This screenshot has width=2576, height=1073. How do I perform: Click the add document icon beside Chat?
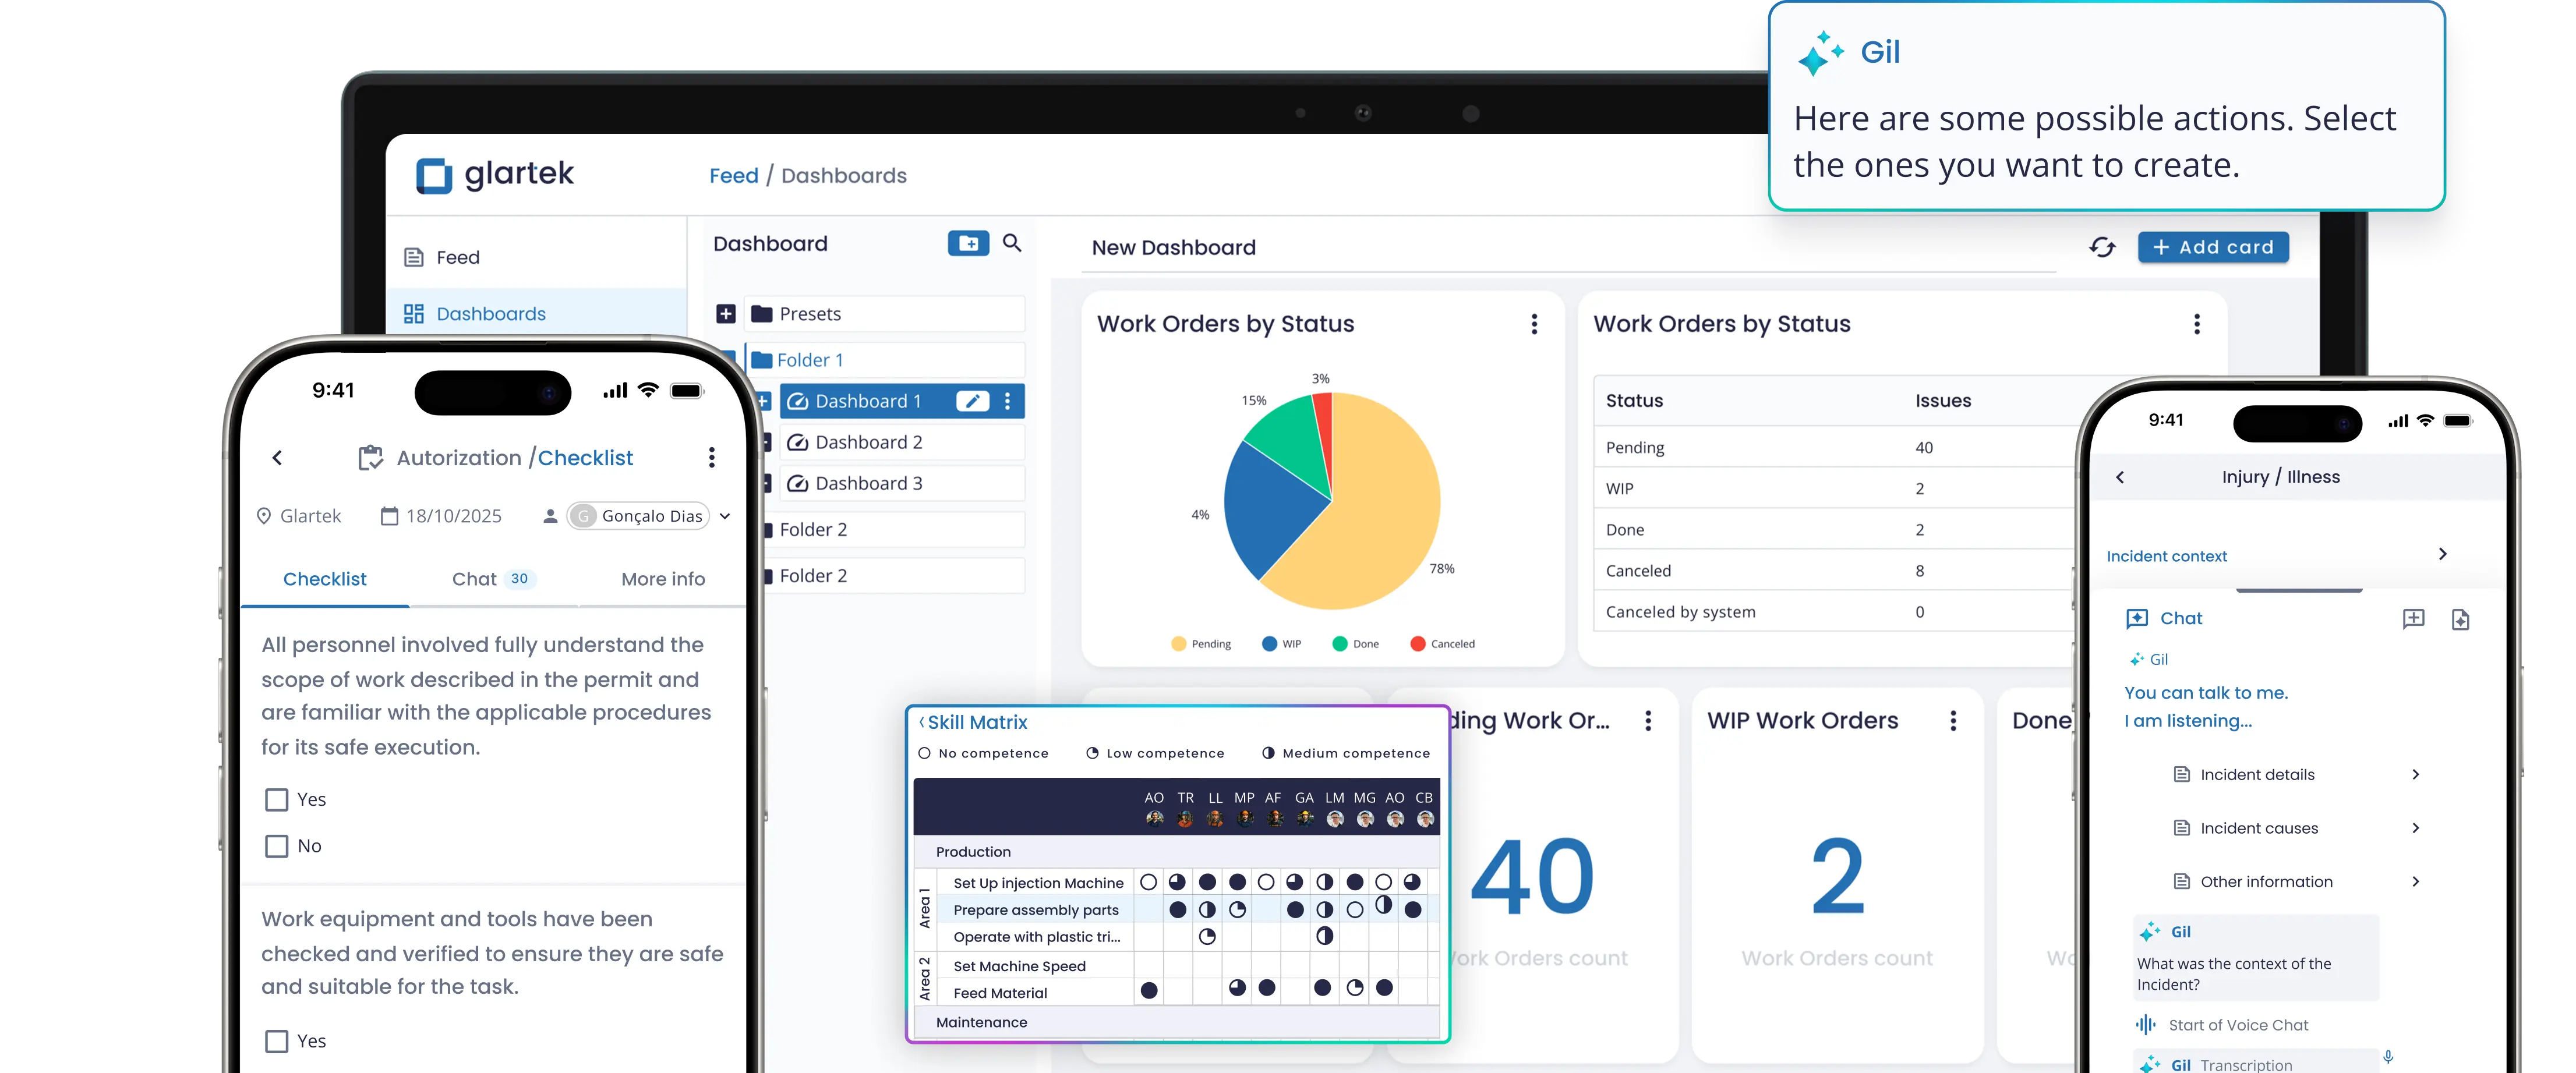2461,620
